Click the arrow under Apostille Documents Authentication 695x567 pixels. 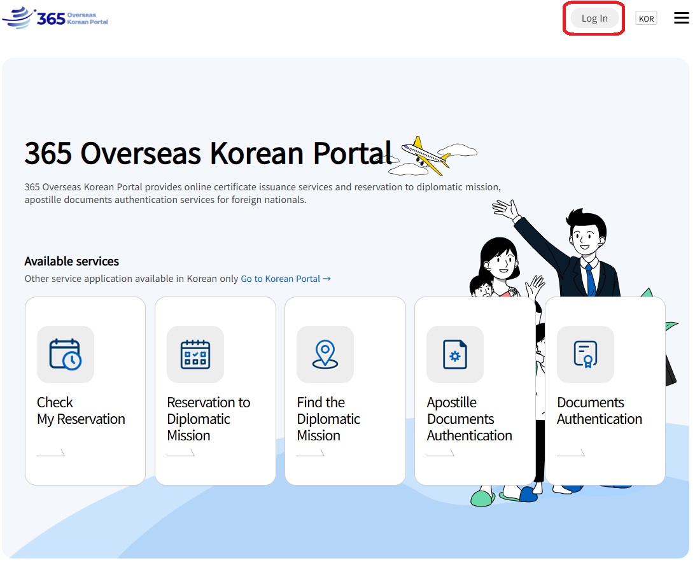(x=440, y=453)
